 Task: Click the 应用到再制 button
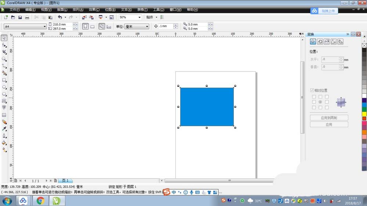point(329,118)
